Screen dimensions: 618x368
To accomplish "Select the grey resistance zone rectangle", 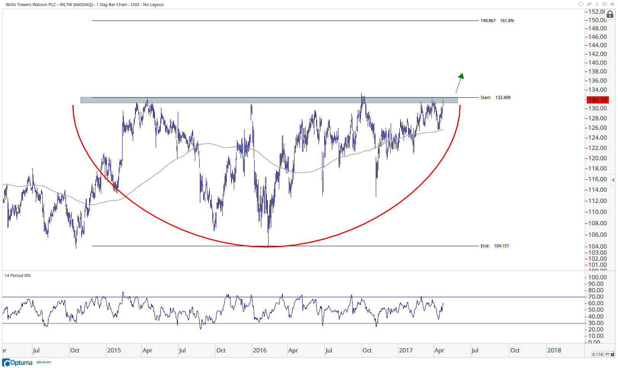I will pos(269,100).
